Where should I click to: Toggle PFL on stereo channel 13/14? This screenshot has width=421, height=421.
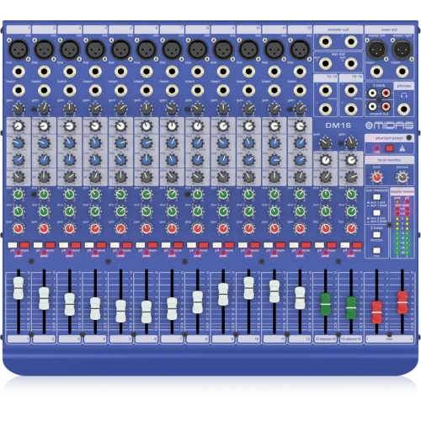[x=319, y=245]
